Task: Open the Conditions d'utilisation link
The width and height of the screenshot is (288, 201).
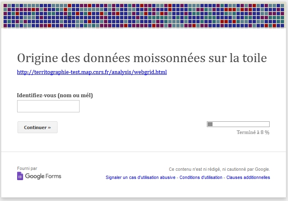Action: pos(201,177)
